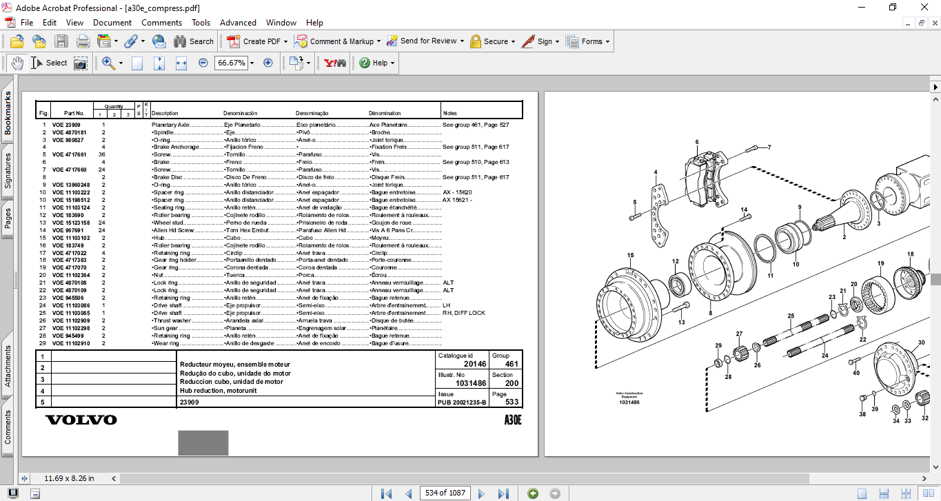Open the Document menu
The image size is (941, 501).
pos(112,23)
